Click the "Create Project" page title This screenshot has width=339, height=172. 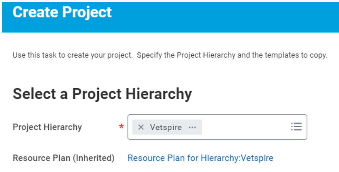pos(62,12)
